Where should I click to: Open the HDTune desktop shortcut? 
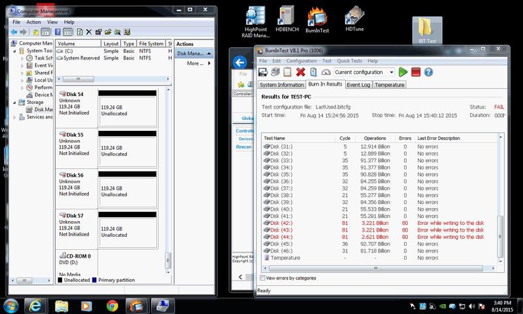(354, 19)
